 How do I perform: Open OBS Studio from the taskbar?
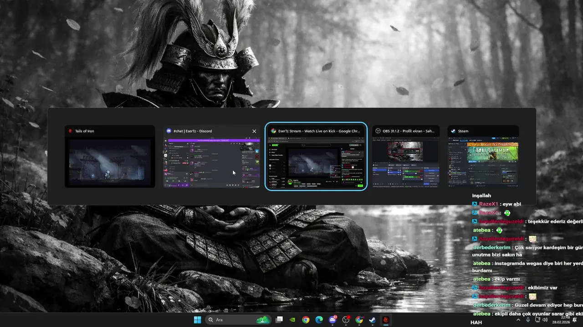[346, 320]
